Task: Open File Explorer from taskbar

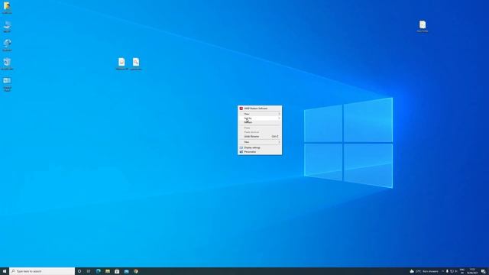Action: [108, 271]
